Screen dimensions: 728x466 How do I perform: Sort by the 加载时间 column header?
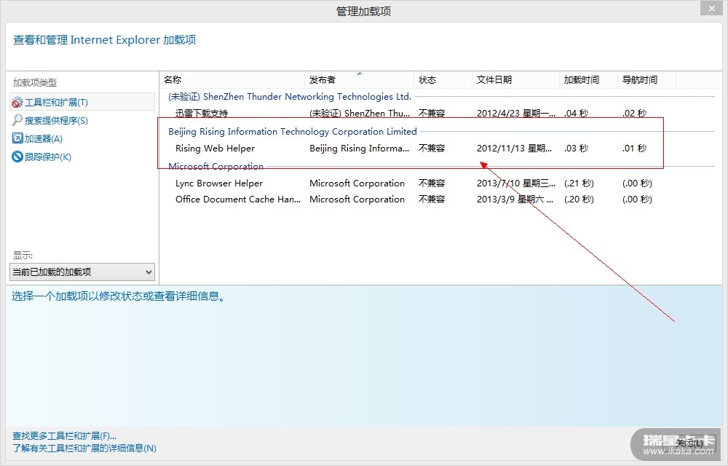tap(588, 80)
